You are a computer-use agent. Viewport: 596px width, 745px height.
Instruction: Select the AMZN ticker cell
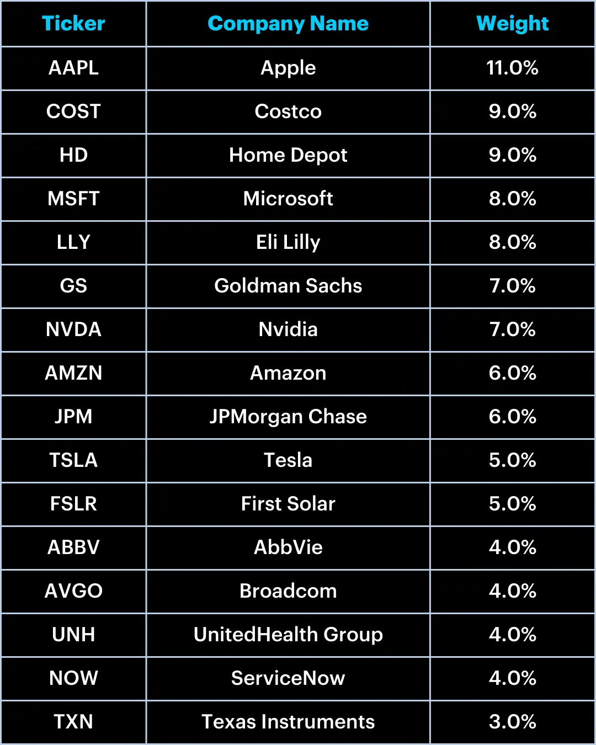pos(73,373)
